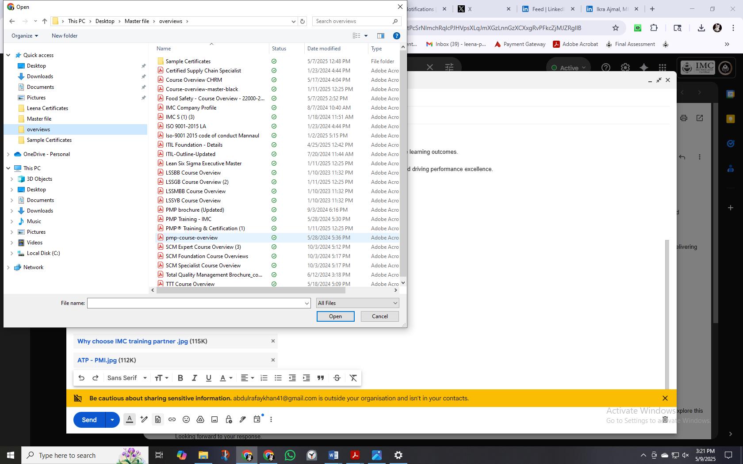The image size is (743, 464).
Task: Open help in the Open dialog
Action: click(397, 36)
